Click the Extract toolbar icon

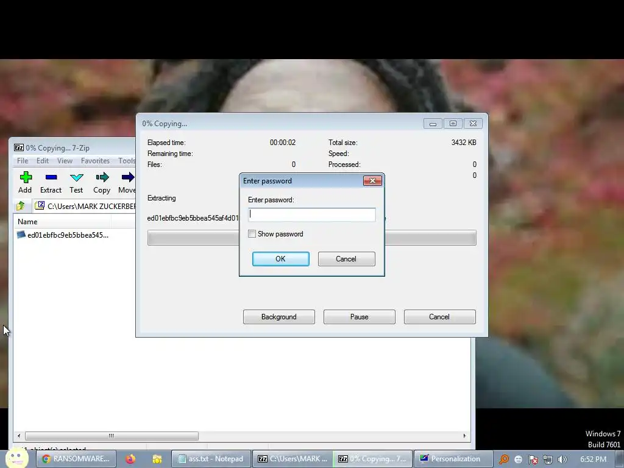51,182
